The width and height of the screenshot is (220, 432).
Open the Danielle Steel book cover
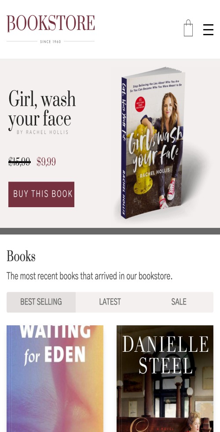(165, 379)
